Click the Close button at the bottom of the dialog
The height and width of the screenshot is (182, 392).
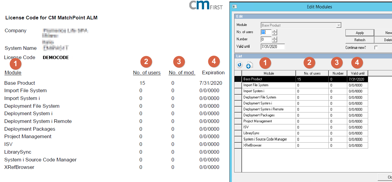[x=385, y=177]
